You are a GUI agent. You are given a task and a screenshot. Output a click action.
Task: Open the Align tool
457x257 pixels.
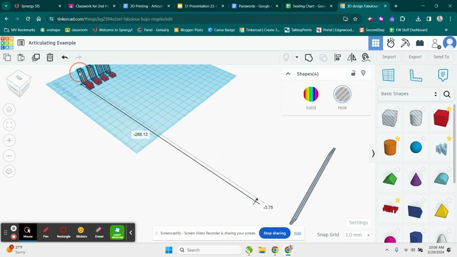(x=338, y=57)
